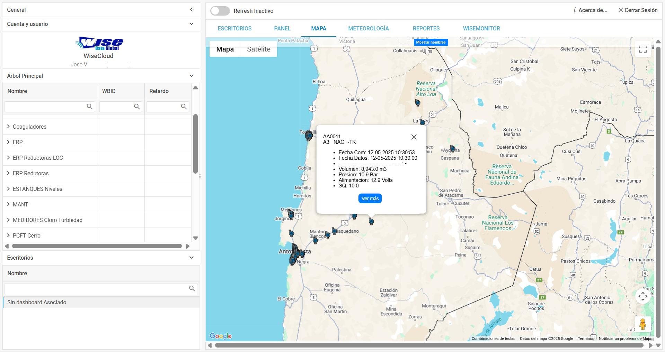Expand ERP Reductoras LOC node
665x352 pixels.
point(8,158)
